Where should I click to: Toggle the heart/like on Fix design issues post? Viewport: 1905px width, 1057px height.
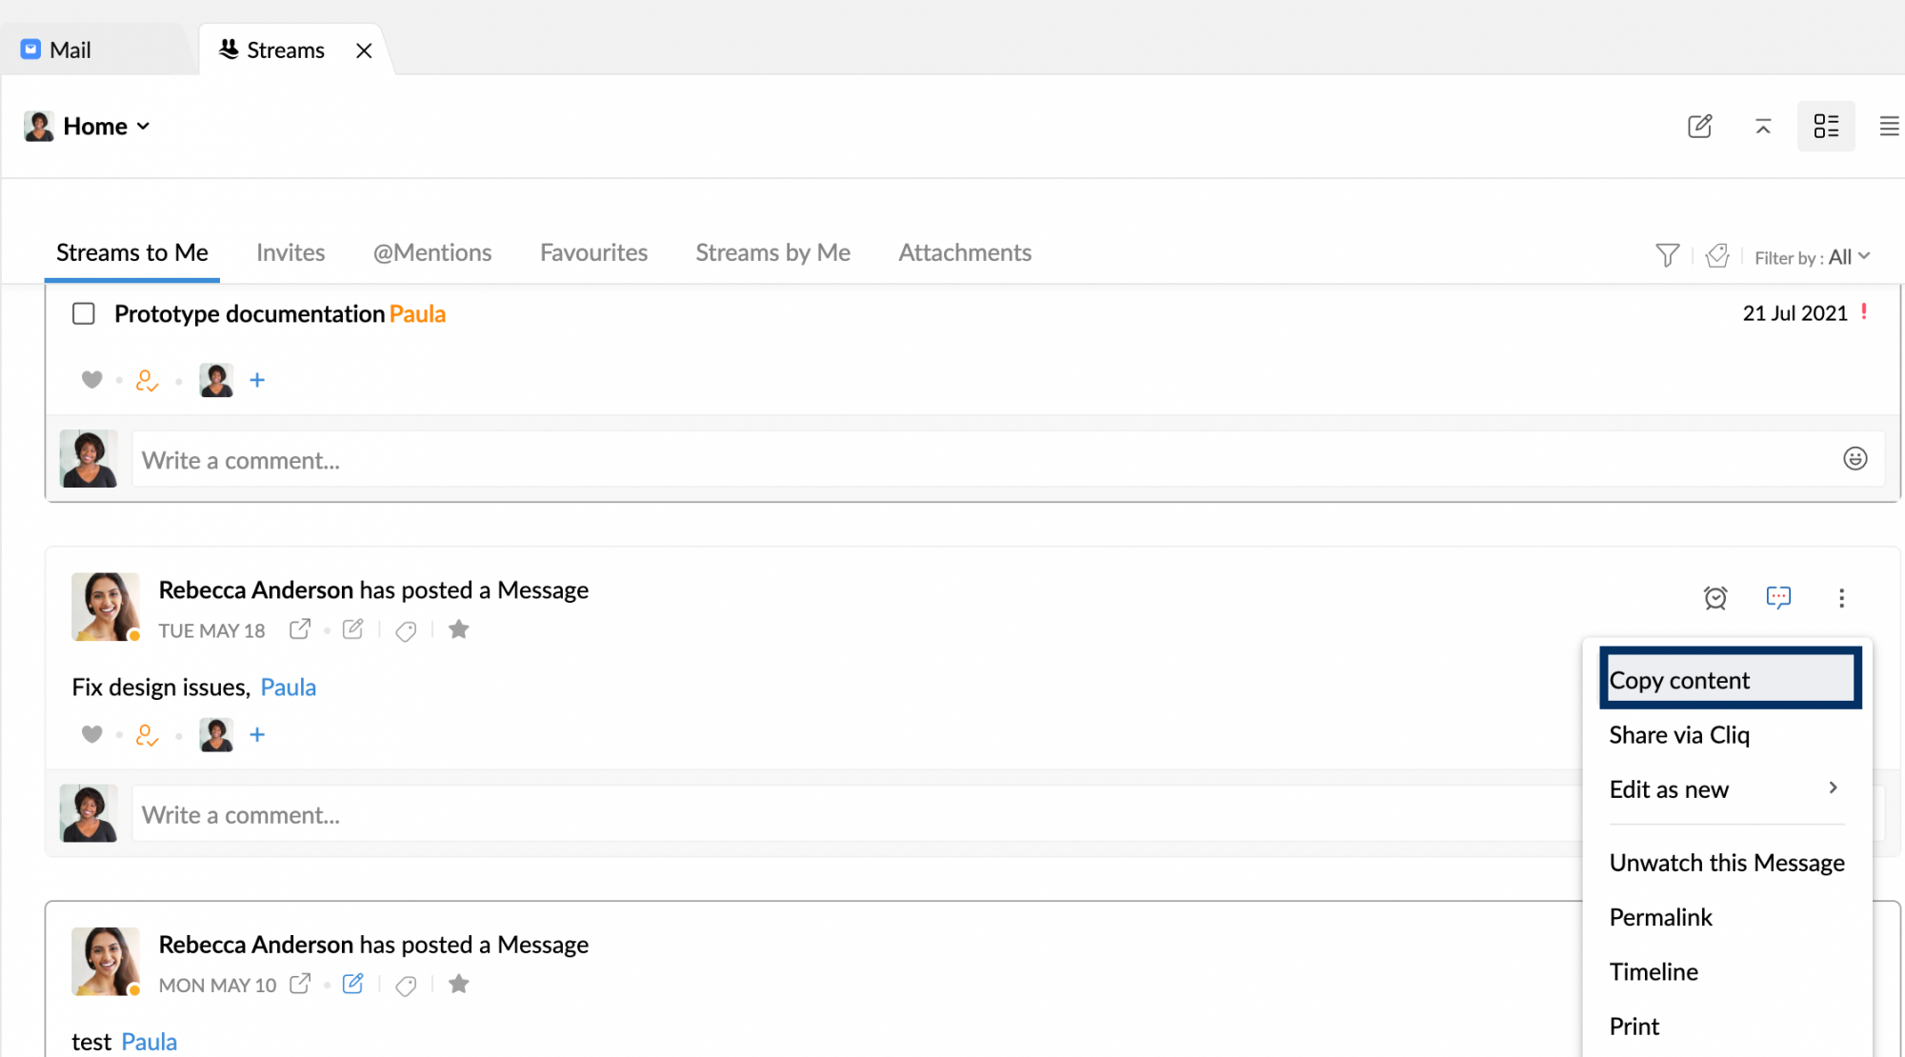tap(91, 734)
